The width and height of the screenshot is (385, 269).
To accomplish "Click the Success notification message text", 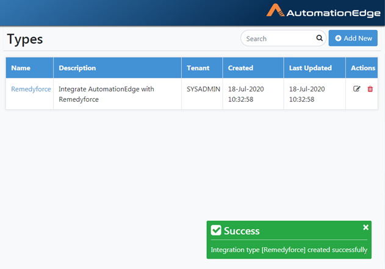I will [x=289, y=249].
